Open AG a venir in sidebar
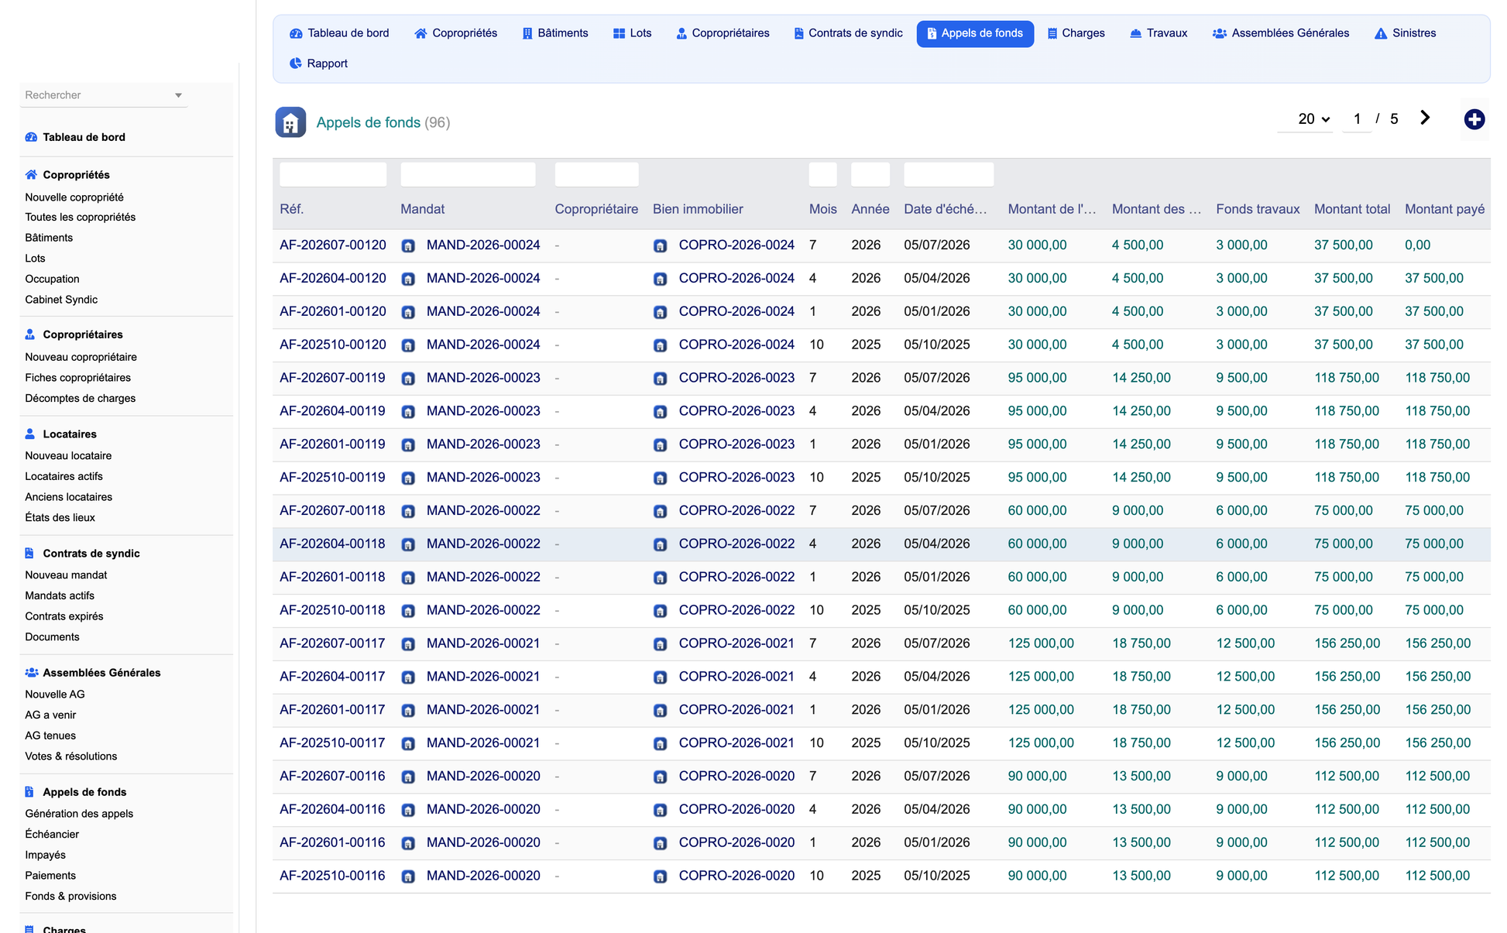The width and height of the screenshot is (1507, 933). pos(50,715)
